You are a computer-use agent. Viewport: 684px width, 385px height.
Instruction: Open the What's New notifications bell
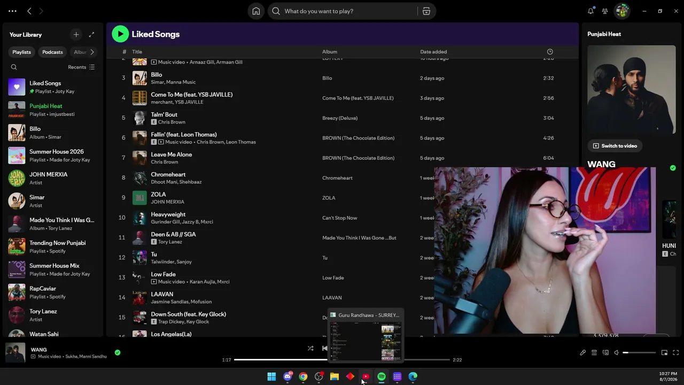pos(590,11)
